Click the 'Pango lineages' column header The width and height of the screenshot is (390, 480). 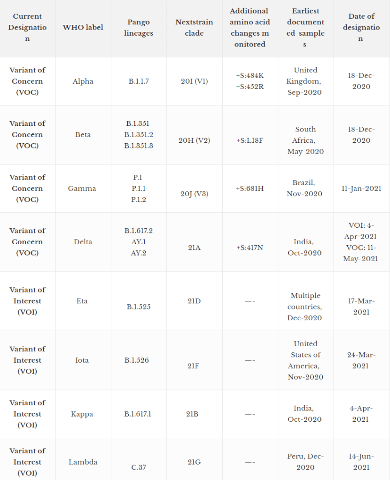tap(139, 28)
